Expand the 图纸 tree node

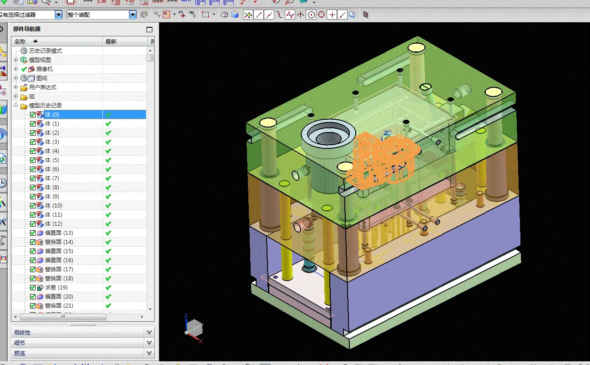tap(16, 78)
